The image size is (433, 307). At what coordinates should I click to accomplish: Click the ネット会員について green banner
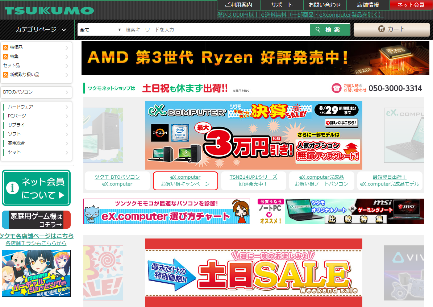36,188
